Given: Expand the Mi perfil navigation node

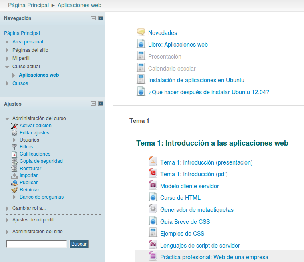Looking at the screenshot, I should coord(7,59).
